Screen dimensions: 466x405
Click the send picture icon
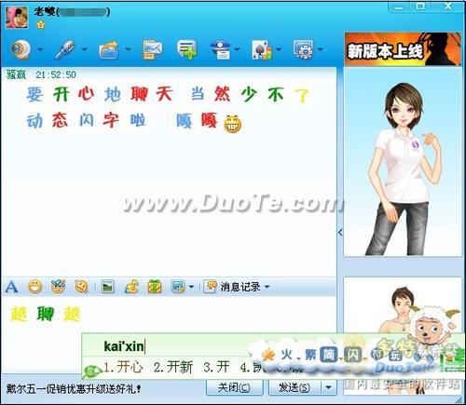point(108,287)
